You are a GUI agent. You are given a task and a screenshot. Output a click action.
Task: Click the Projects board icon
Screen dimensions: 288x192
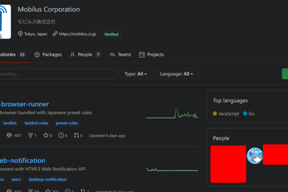[x=142, y=55]
